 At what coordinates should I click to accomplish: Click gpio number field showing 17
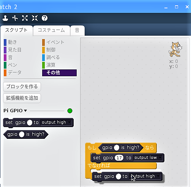coord(119,158)
